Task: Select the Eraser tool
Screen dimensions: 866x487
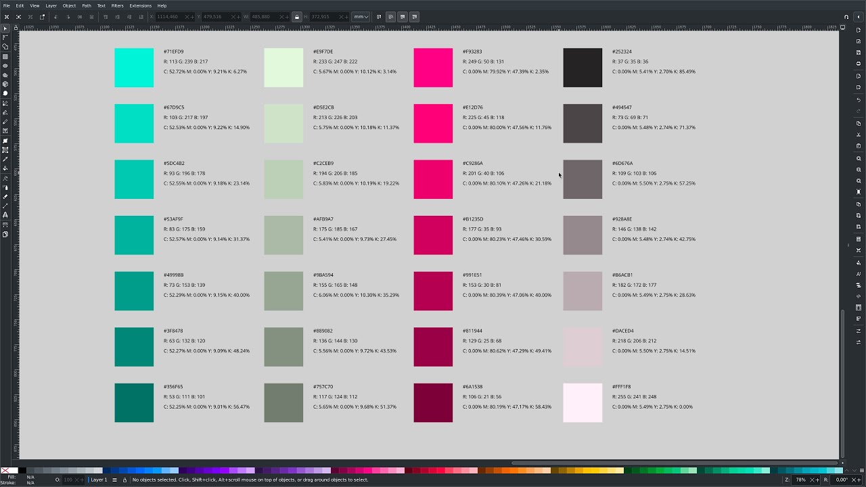Action: pyautogui.click(x=5, y=196)
